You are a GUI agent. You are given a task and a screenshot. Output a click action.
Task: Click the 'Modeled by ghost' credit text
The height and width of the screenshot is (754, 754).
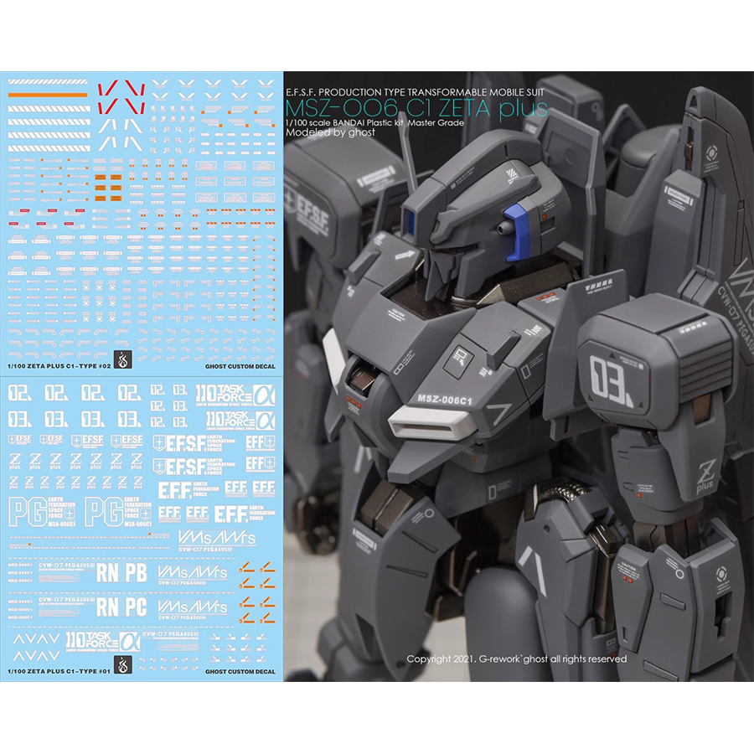coord(330,132)
